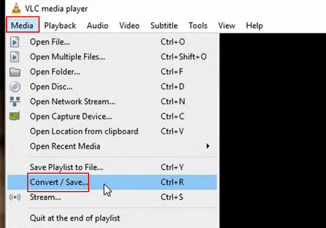Click the Open File play icon
This screenshot has width=326, height=228.
pyautogui.click(x=15, y=42)
